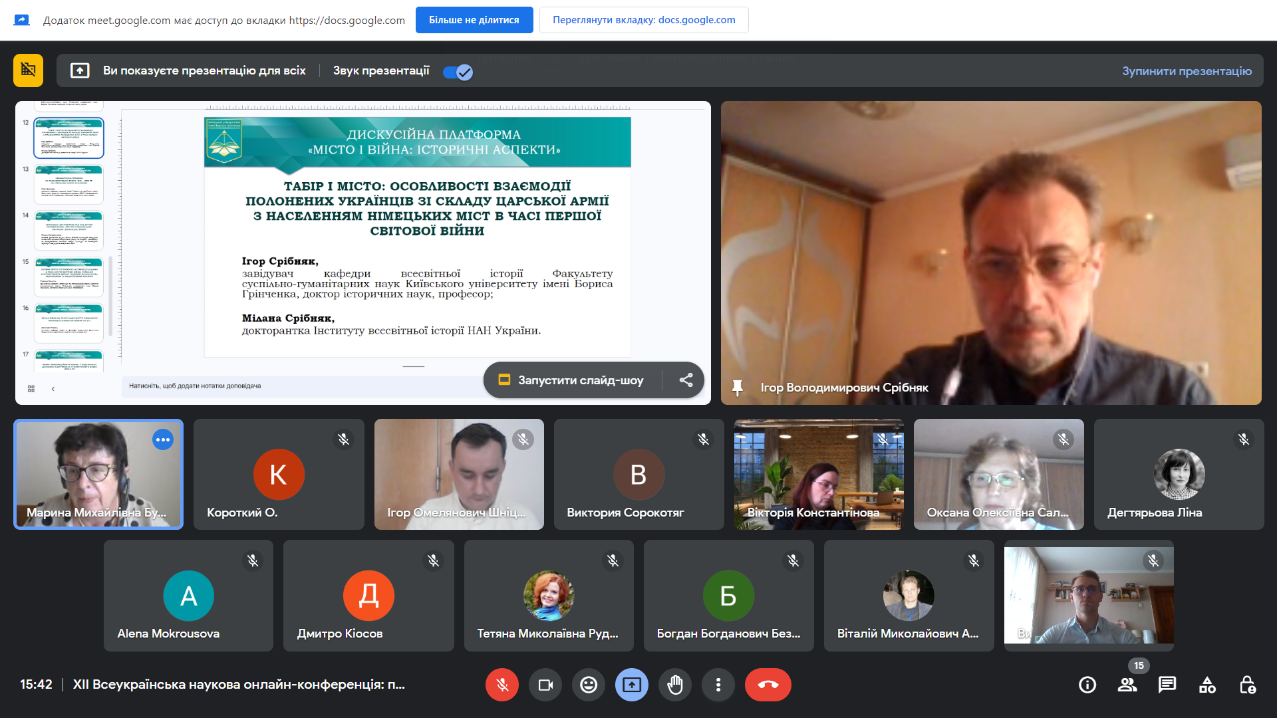Click Переглянути вкладку docs.google.com button
The width and height of the screenshot is (1277, 718).
[x=643, y=20]
